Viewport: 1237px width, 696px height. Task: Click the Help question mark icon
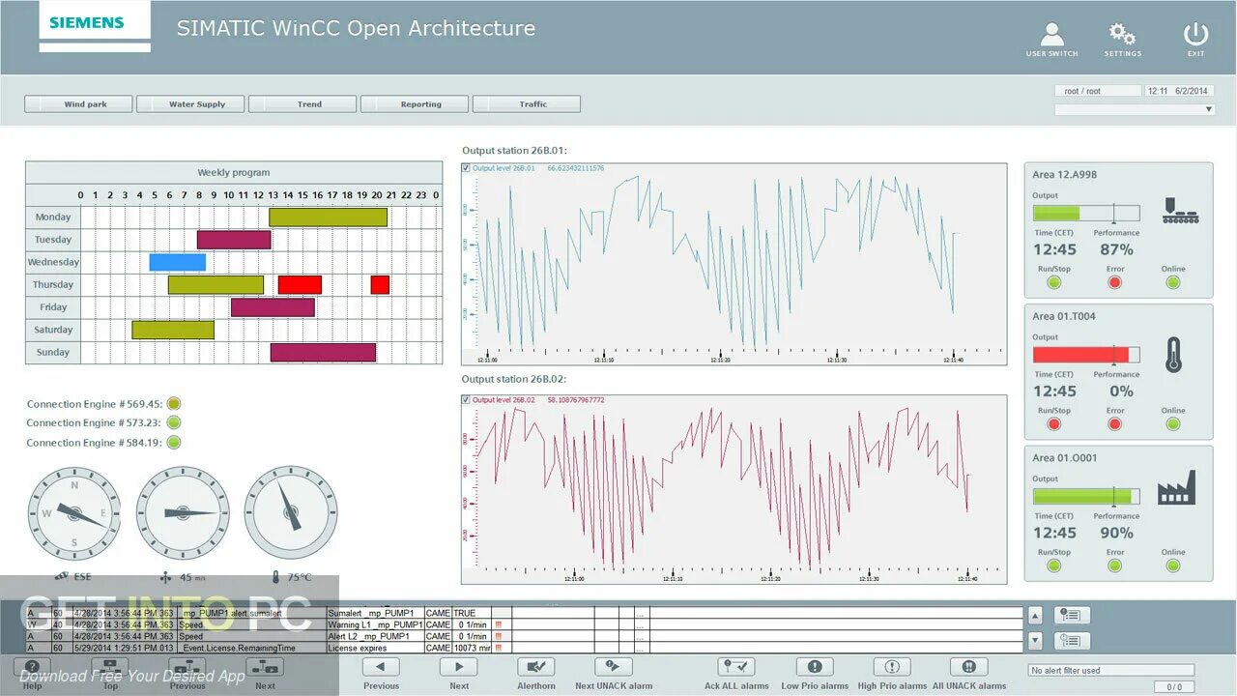(x=33, y=667)
